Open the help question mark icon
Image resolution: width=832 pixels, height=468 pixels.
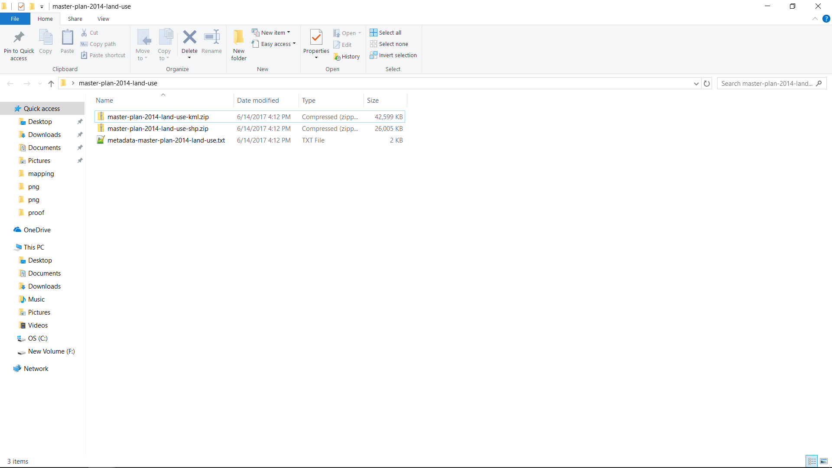tap(826, 19)
